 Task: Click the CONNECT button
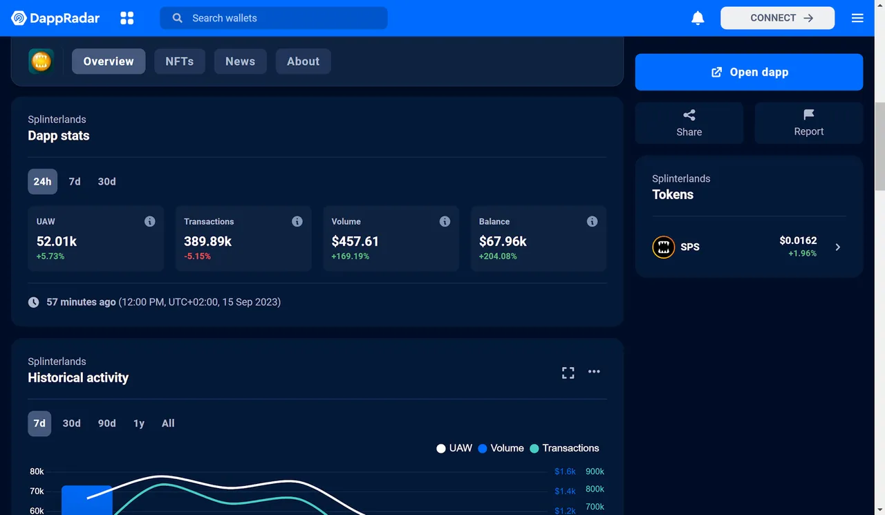tap(778, 18)
